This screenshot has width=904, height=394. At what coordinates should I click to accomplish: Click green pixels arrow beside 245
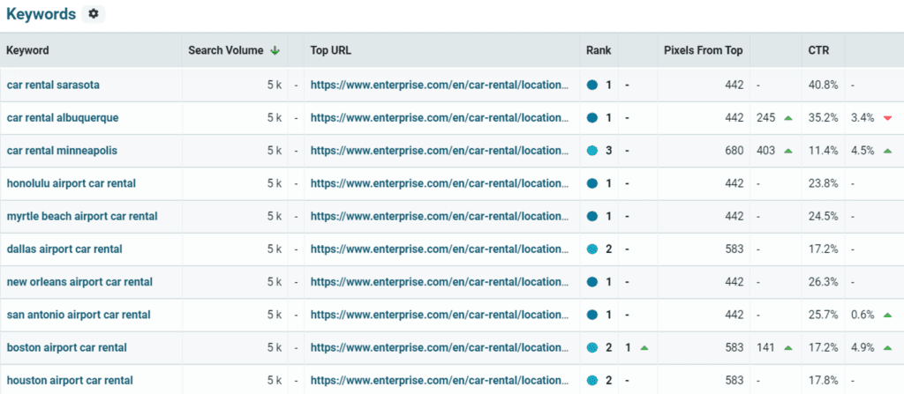coord(787,118)
